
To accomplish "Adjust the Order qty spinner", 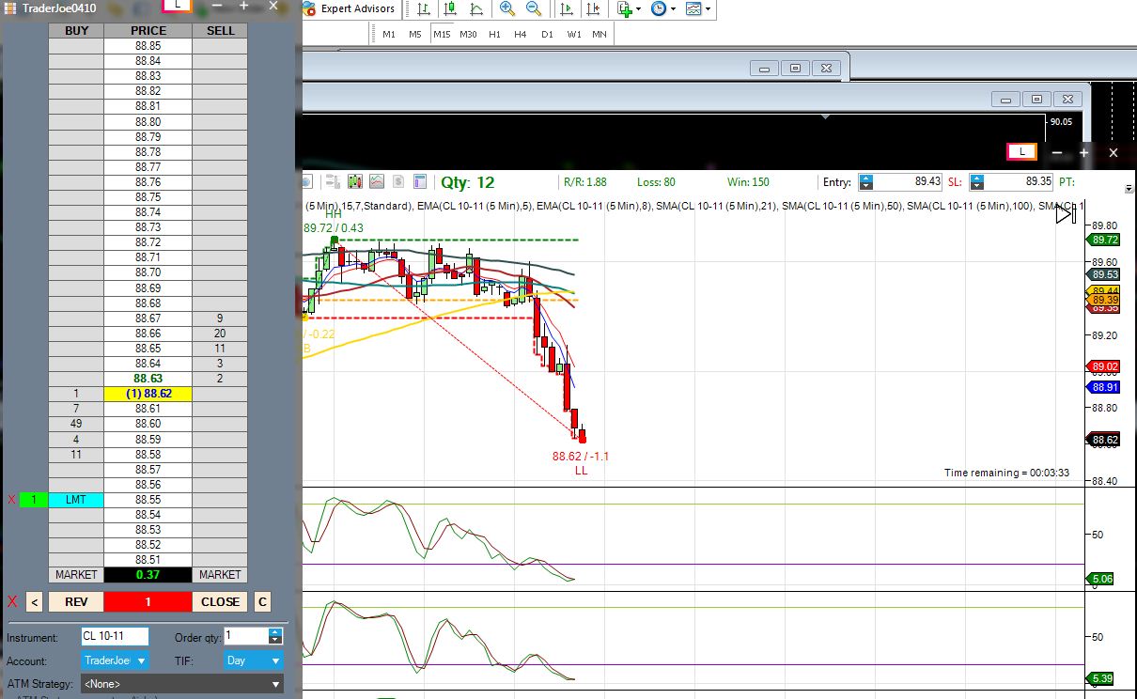I will pyautogui.click(x=275, y=636).
